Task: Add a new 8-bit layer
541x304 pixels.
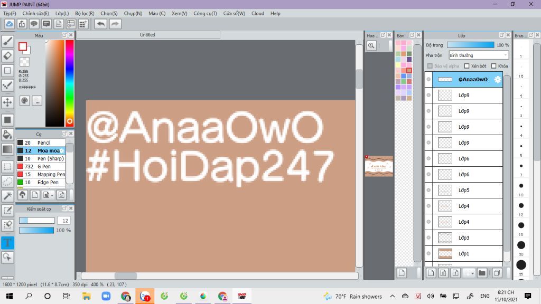Action: point(443,273)
